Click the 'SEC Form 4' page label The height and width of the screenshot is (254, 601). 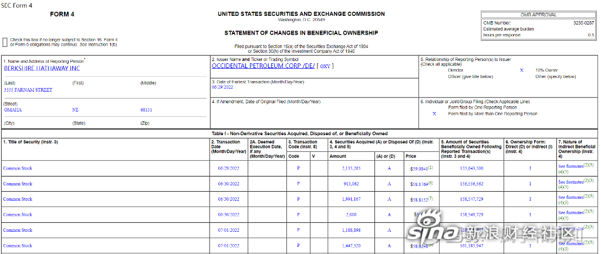click(x=16, y=5)
